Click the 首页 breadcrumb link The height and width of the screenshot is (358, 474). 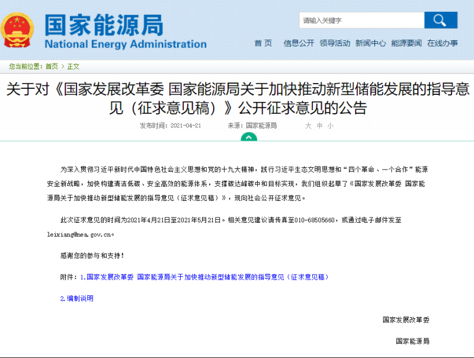(x=52, y=66)
